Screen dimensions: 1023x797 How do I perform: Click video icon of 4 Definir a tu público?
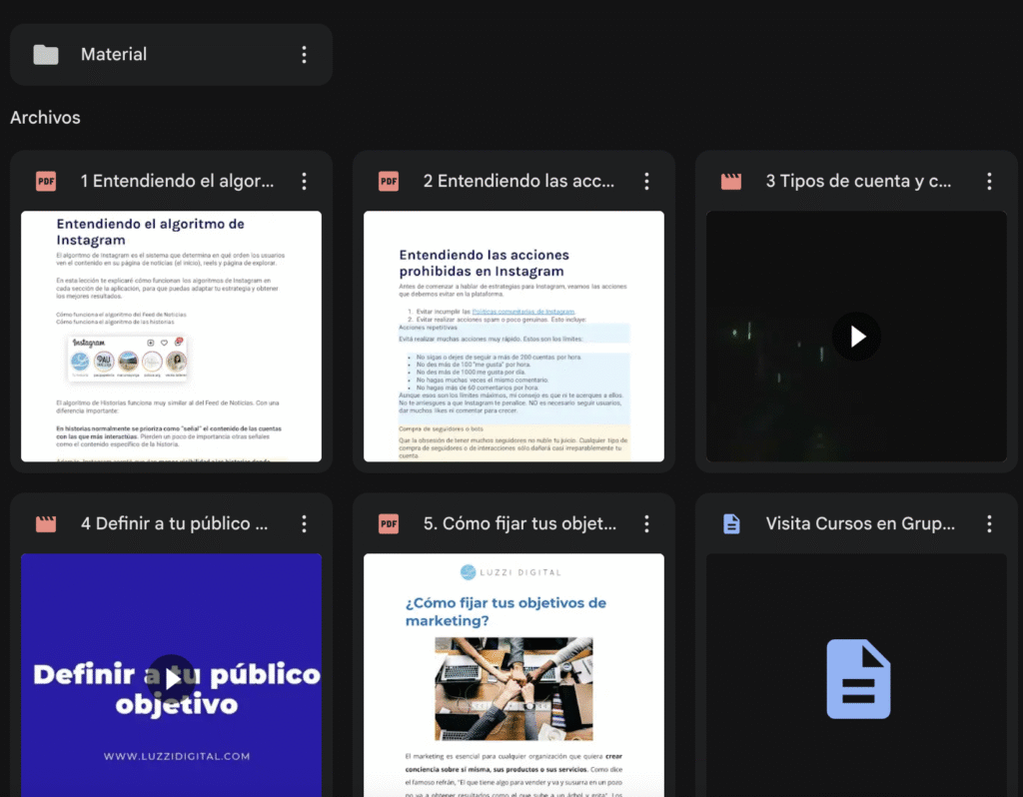[46, 523]
